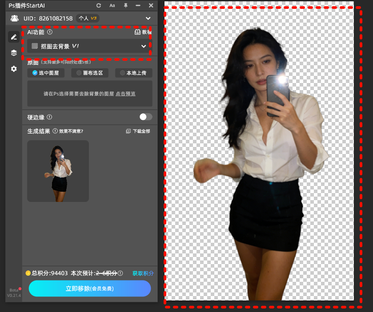Click the refresh icon in title bar
This screenshot has width=373, height=312.
tap(99, 5)
